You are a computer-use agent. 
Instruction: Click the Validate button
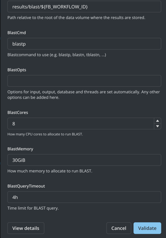(x=147, y=228)
